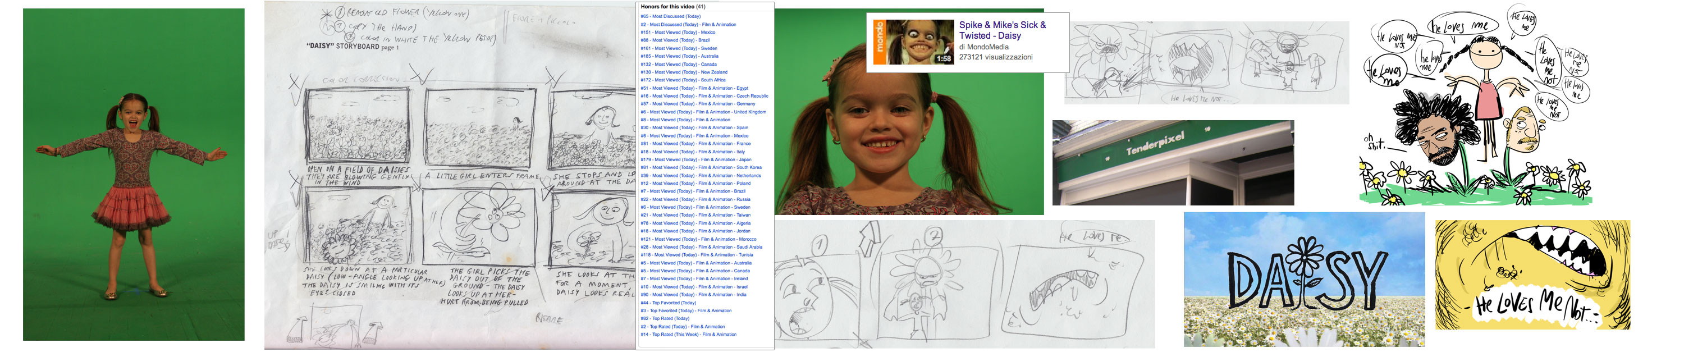
Task: Click the Mondo video thumbnail showing 1:58
Action: [914, 42]
